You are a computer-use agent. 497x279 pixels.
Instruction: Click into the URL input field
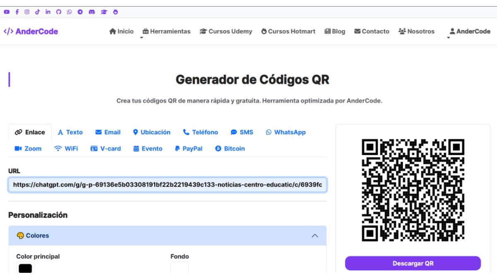coord(167,185)
